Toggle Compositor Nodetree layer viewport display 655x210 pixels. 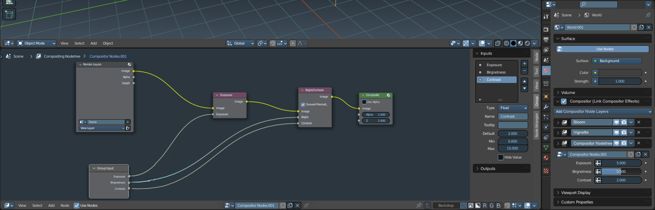click(x=617, y=143)
